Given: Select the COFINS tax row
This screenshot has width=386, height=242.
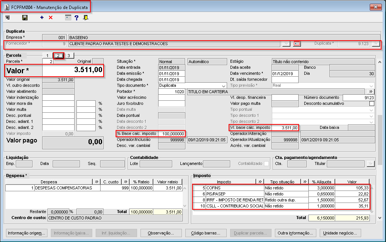Looking at the screenshot, I should (x=281, y=188).
